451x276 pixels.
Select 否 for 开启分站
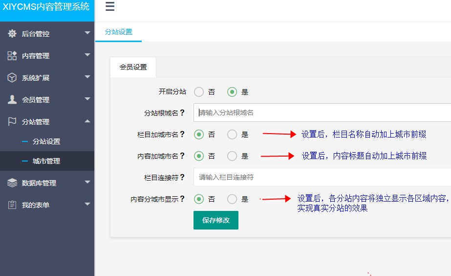[199, 92]
